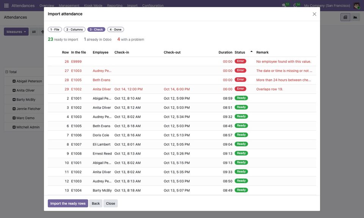Switch to the graph view
This screenshot has width=364, height=218.
pyautogui.click(x=355, y=17)
